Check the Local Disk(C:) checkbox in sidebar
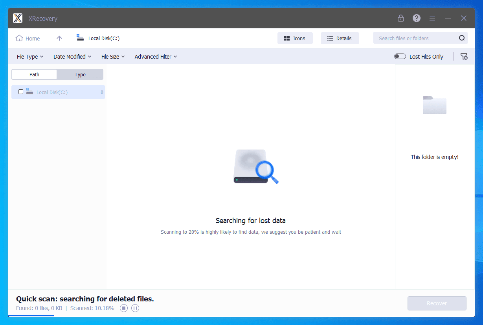This screenshot has height=325, width=483. [21, 92]
